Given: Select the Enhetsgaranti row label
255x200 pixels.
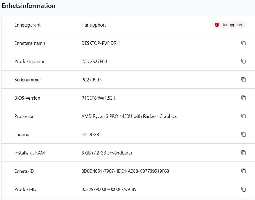Looking at the screenshot, I should pyautogui.click(x=28, y=25).
